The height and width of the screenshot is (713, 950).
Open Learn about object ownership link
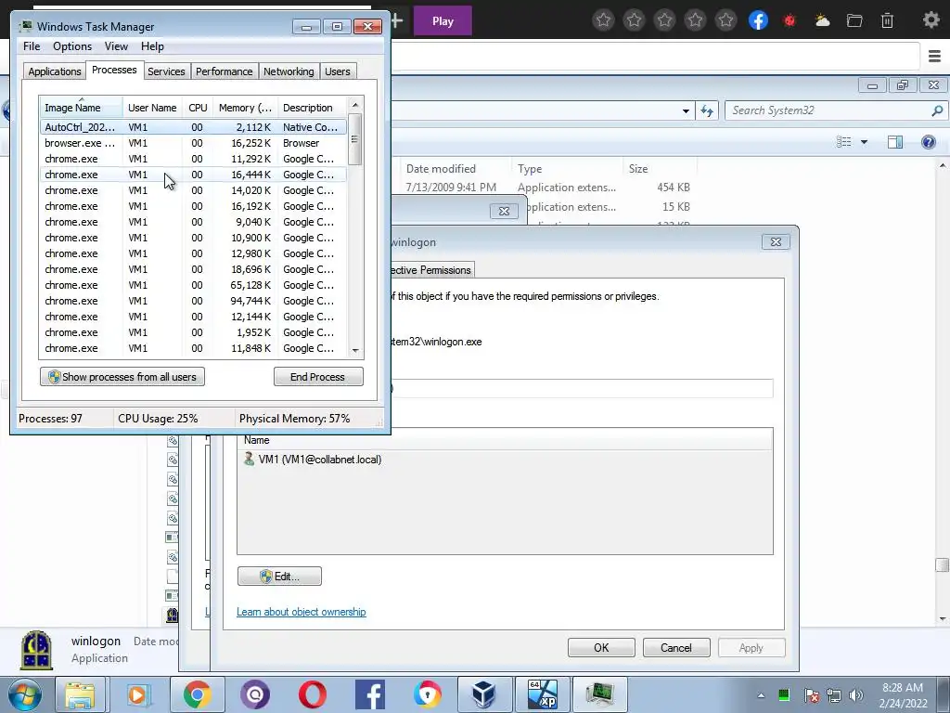(302, 612)
